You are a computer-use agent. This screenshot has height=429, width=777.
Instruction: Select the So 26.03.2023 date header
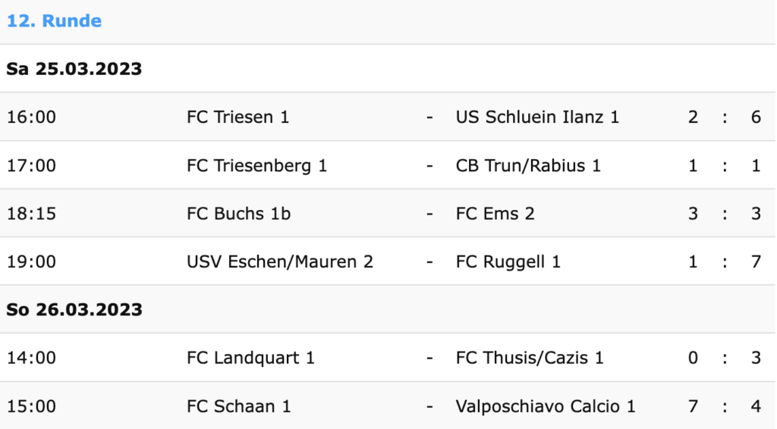click(x=74, y=310)
